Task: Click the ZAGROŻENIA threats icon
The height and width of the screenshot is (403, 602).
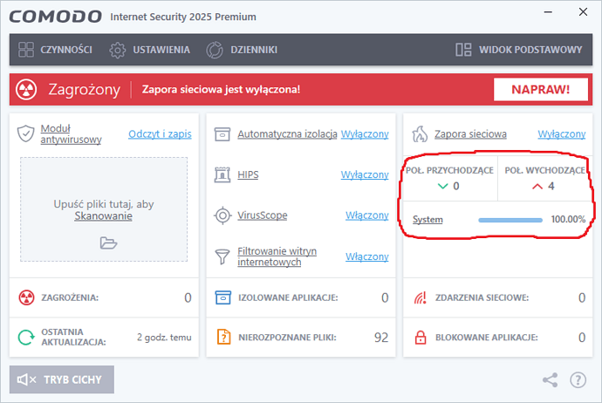Action: [26, 297]
